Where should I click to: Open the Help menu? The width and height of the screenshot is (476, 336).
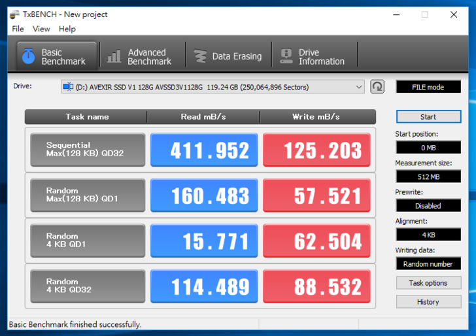point(67,29)
